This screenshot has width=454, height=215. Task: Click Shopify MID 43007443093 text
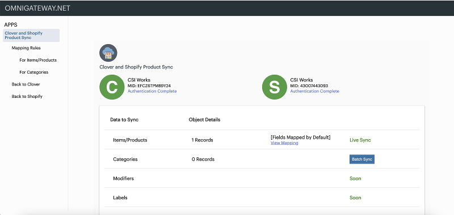pyautogui.click(x=309, y=85)
